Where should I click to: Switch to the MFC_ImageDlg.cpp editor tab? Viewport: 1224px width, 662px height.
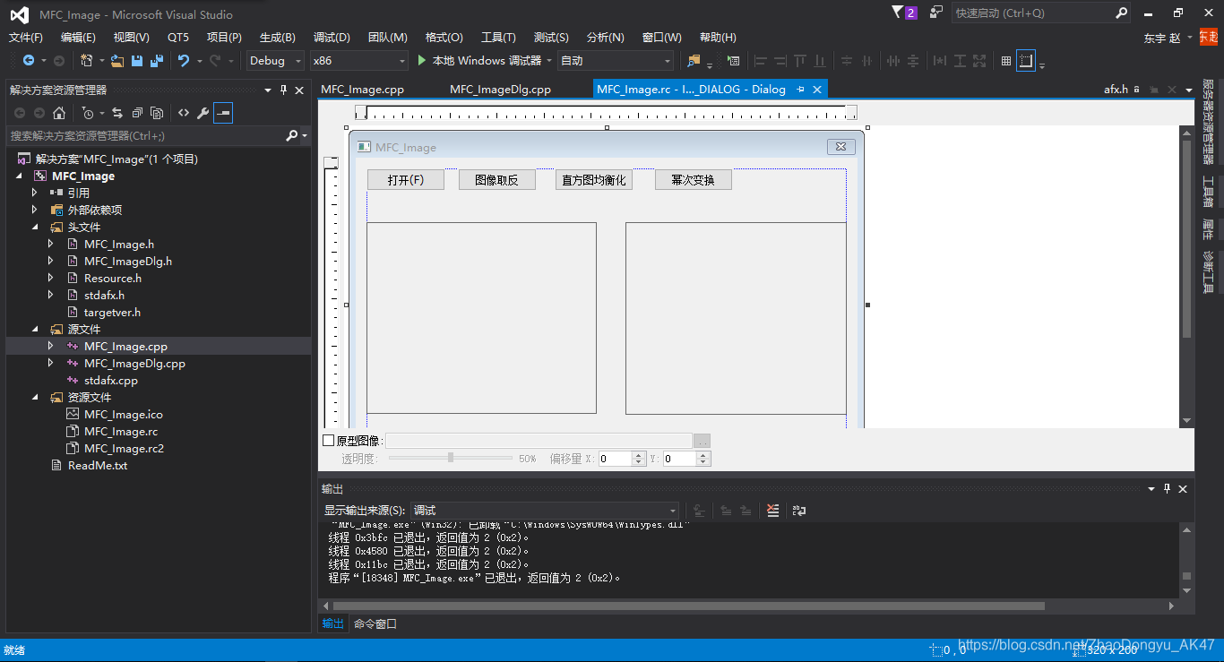coord(500,89)
